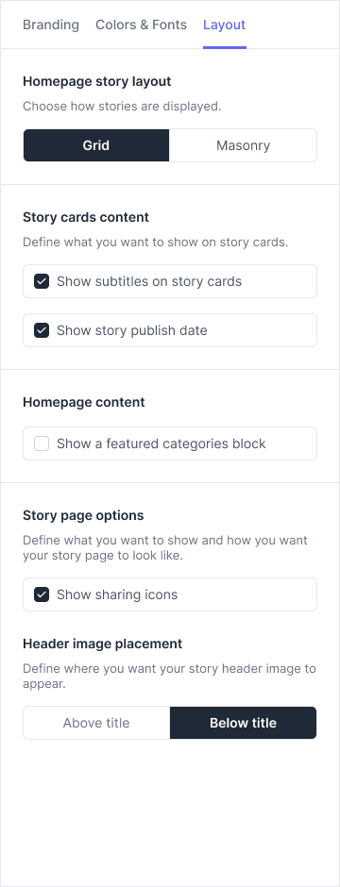
Task: Click the 'Show a featured categories block' label
Action: click(x=161, y=443)
